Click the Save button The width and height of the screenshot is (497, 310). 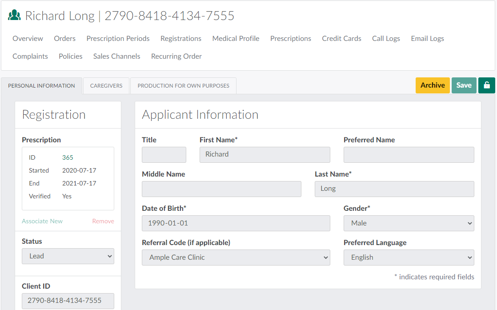464,85
